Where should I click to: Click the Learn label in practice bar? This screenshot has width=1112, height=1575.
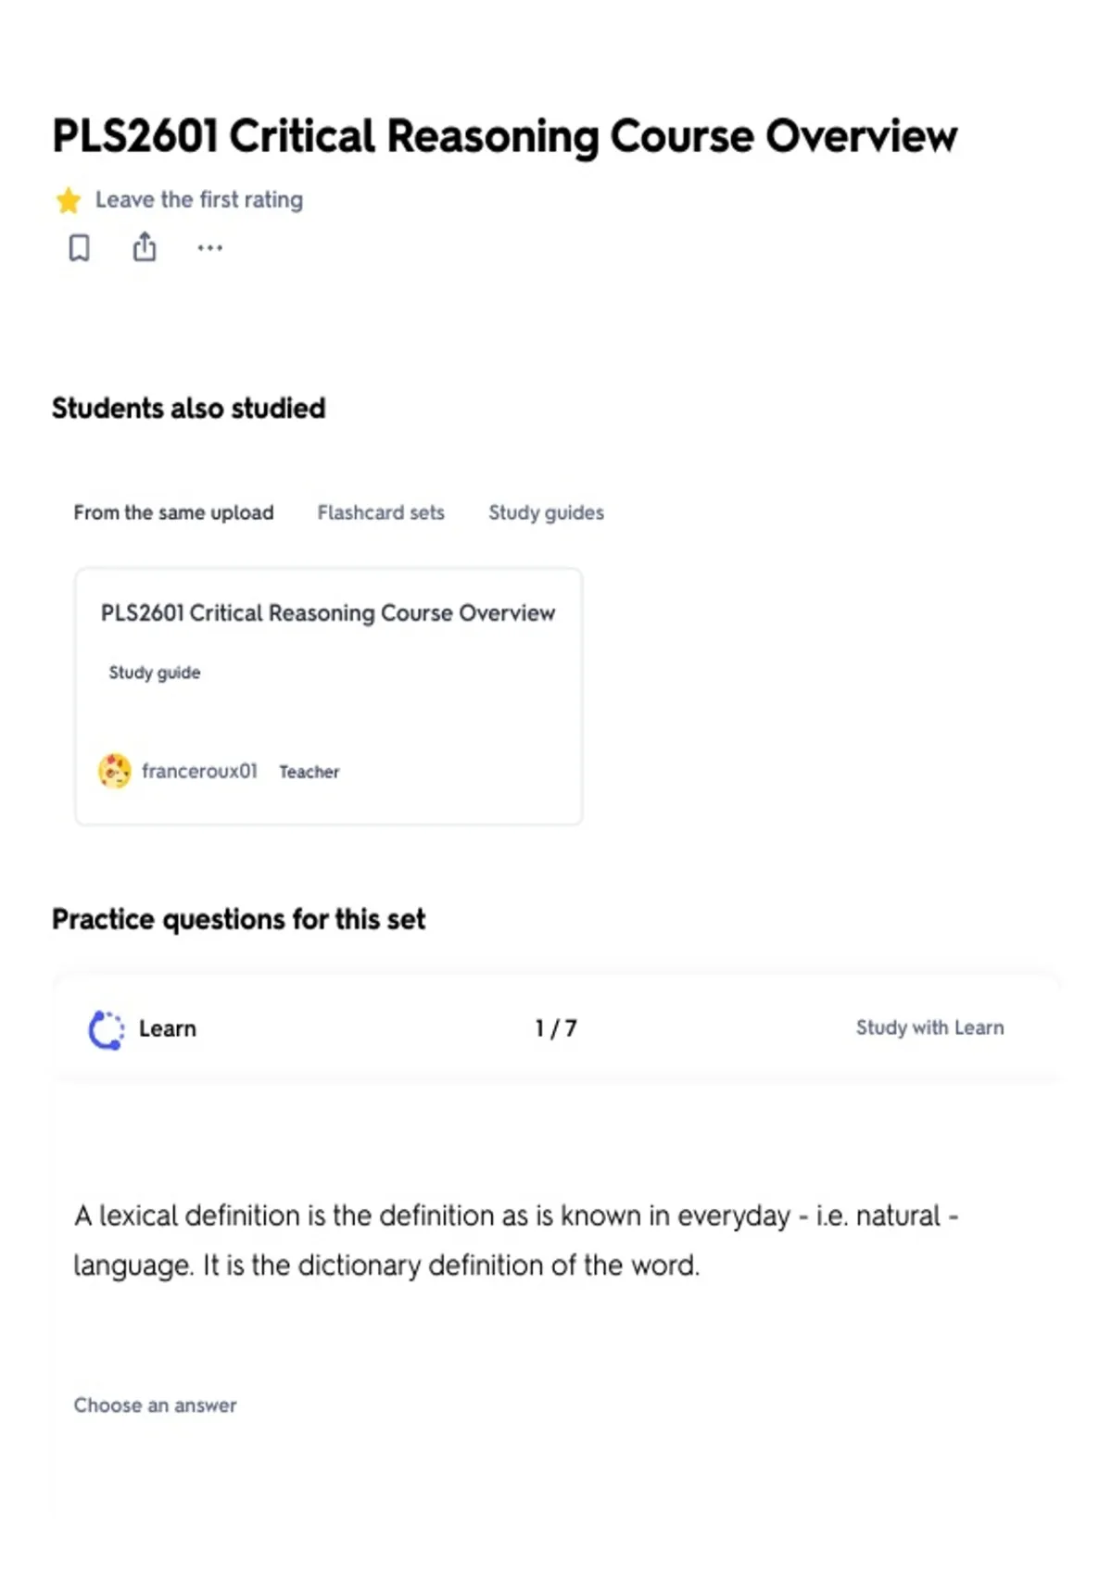168,1028
